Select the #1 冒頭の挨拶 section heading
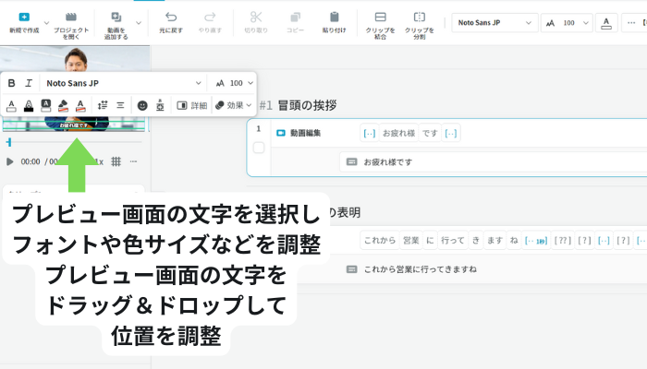This screenshot has width=647, height=369. [x=298, y=105]
